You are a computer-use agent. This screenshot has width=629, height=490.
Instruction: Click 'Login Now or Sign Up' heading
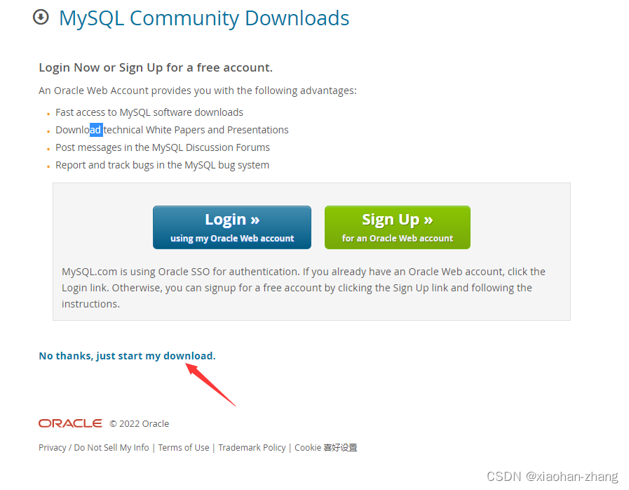pos(156,67)
